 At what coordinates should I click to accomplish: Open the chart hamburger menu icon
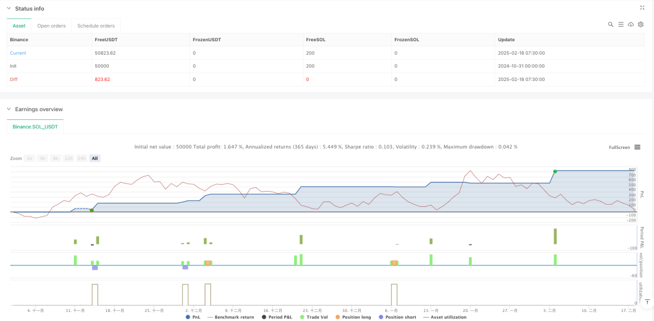(x=637, y=147)
